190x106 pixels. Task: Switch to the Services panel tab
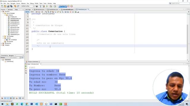click(x=10, y=9)
